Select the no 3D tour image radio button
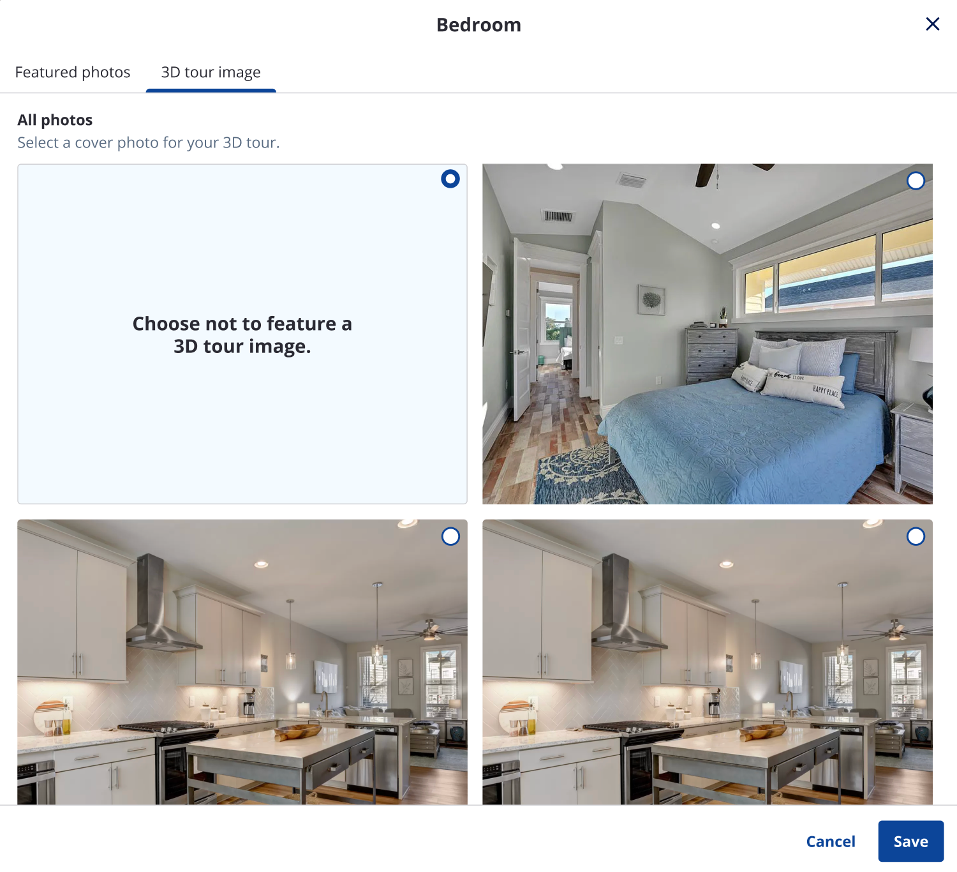 click(450, 179)
